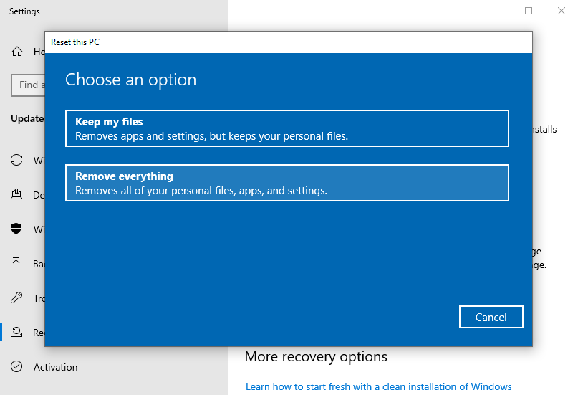Choose the Keep my files option
This screenshot has height=395, width=578.
(286, 128)
